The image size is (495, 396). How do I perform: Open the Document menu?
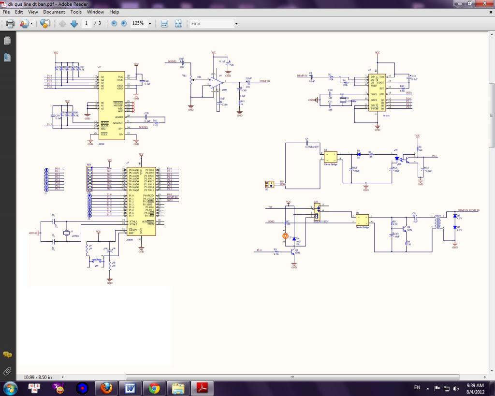pos(54,12)
